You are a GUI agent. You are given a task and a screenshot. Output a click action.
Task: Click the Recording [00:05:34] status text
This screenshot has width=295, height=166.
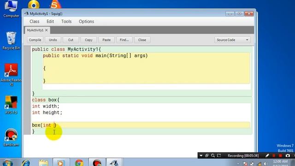[243, 156]
